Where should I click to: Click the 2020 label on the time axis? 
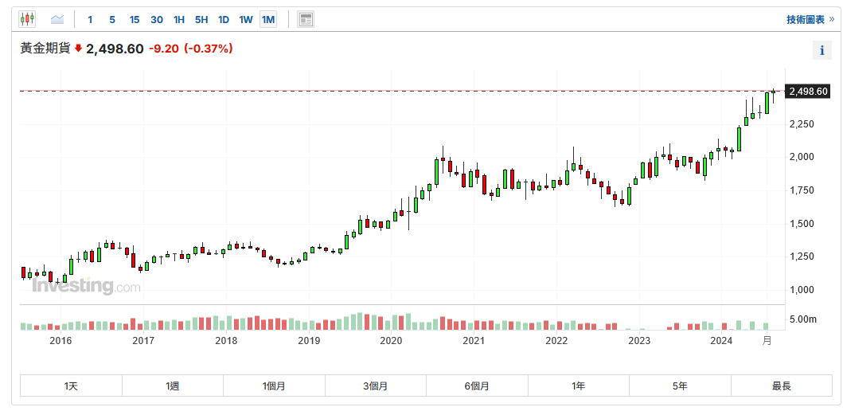click(x=391, y=341)
